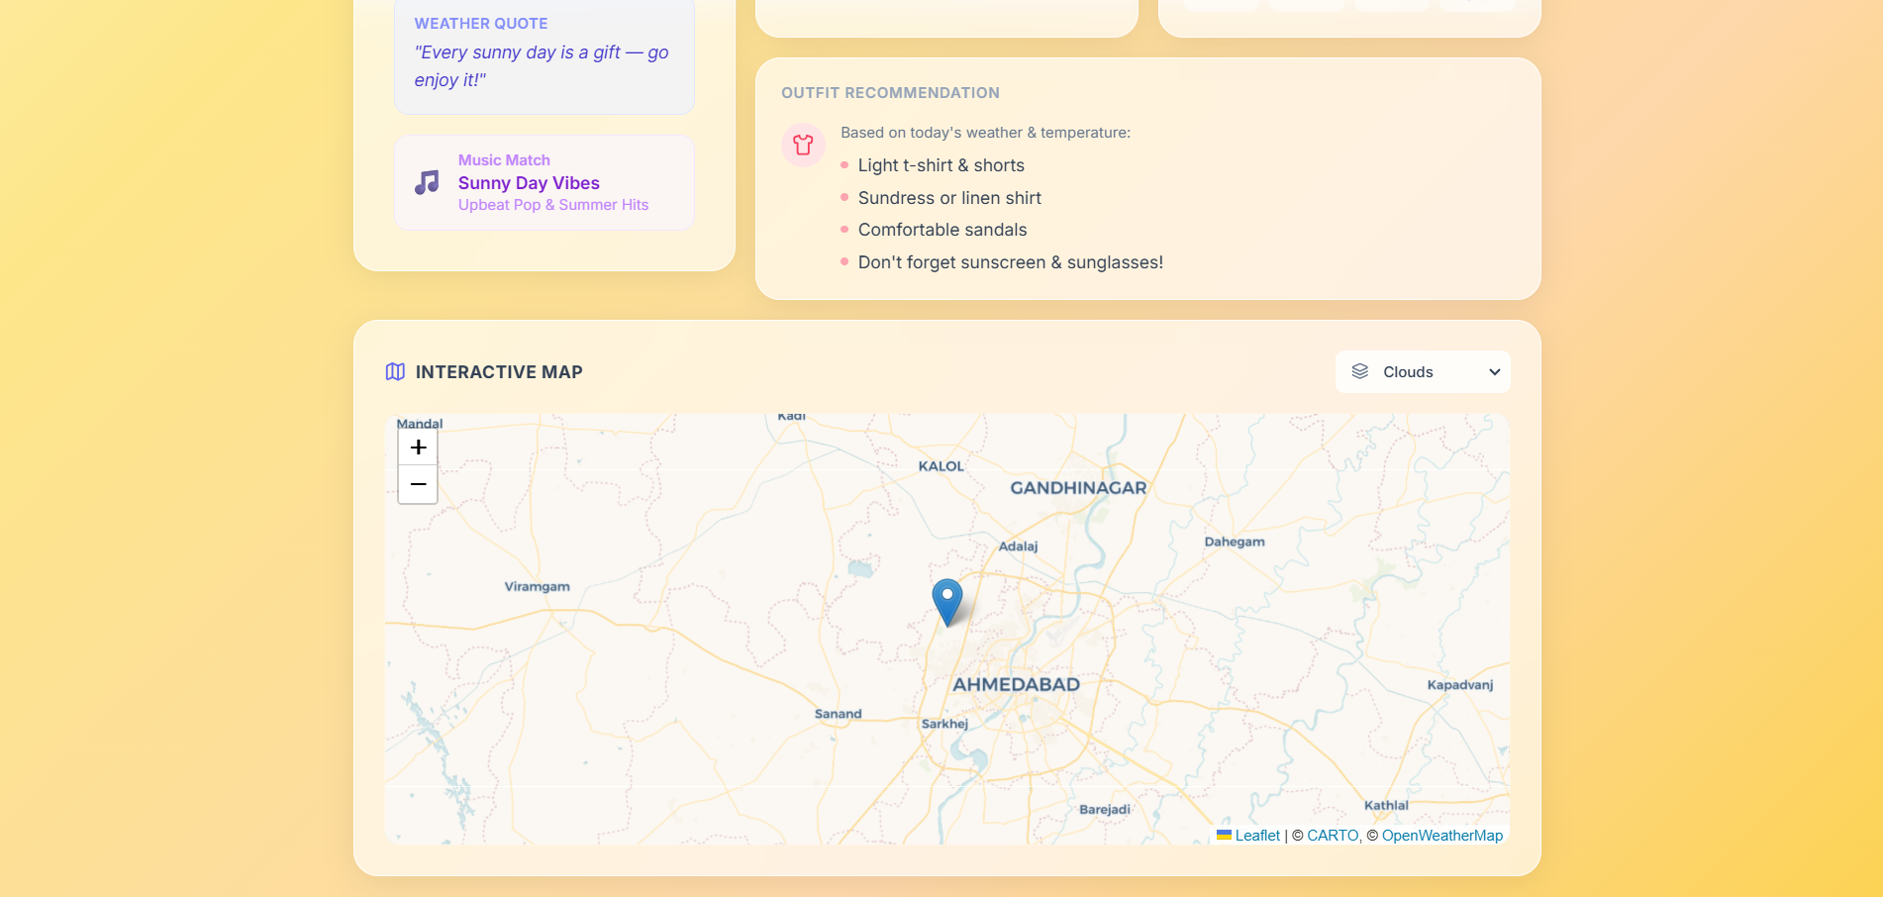Screen dimensions: 1883x897
Task: Click the Adalaj label on map
Action: point(1018,547)
